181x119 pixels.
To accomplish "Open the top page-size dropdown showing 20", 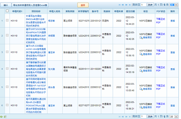I will [x=174, y=5].
